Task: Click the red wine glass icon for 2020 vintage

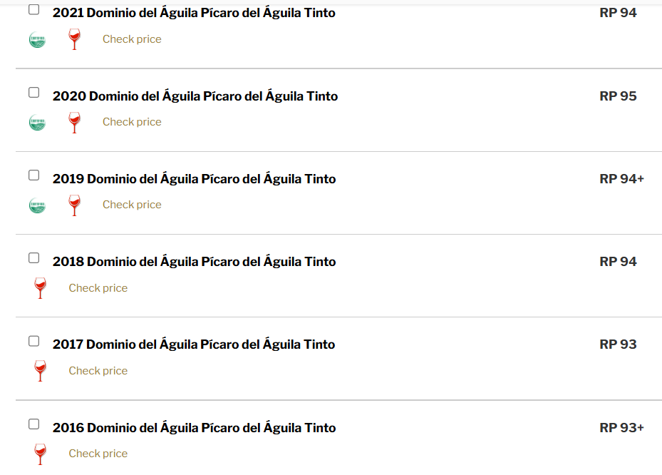Action: coord(74,122)
